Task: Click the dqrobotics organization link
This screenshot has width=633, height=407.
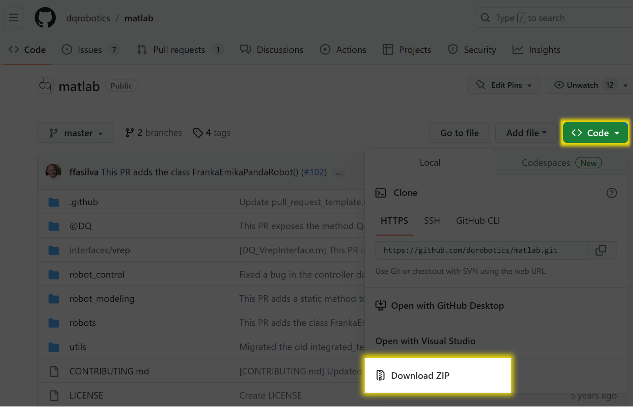Action: coord(88,18)
